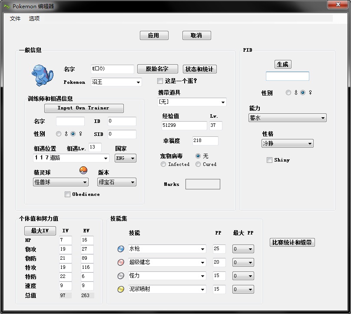Click the Quagsire sprite image
Screen dimensions: 351x314
(42, 76)
